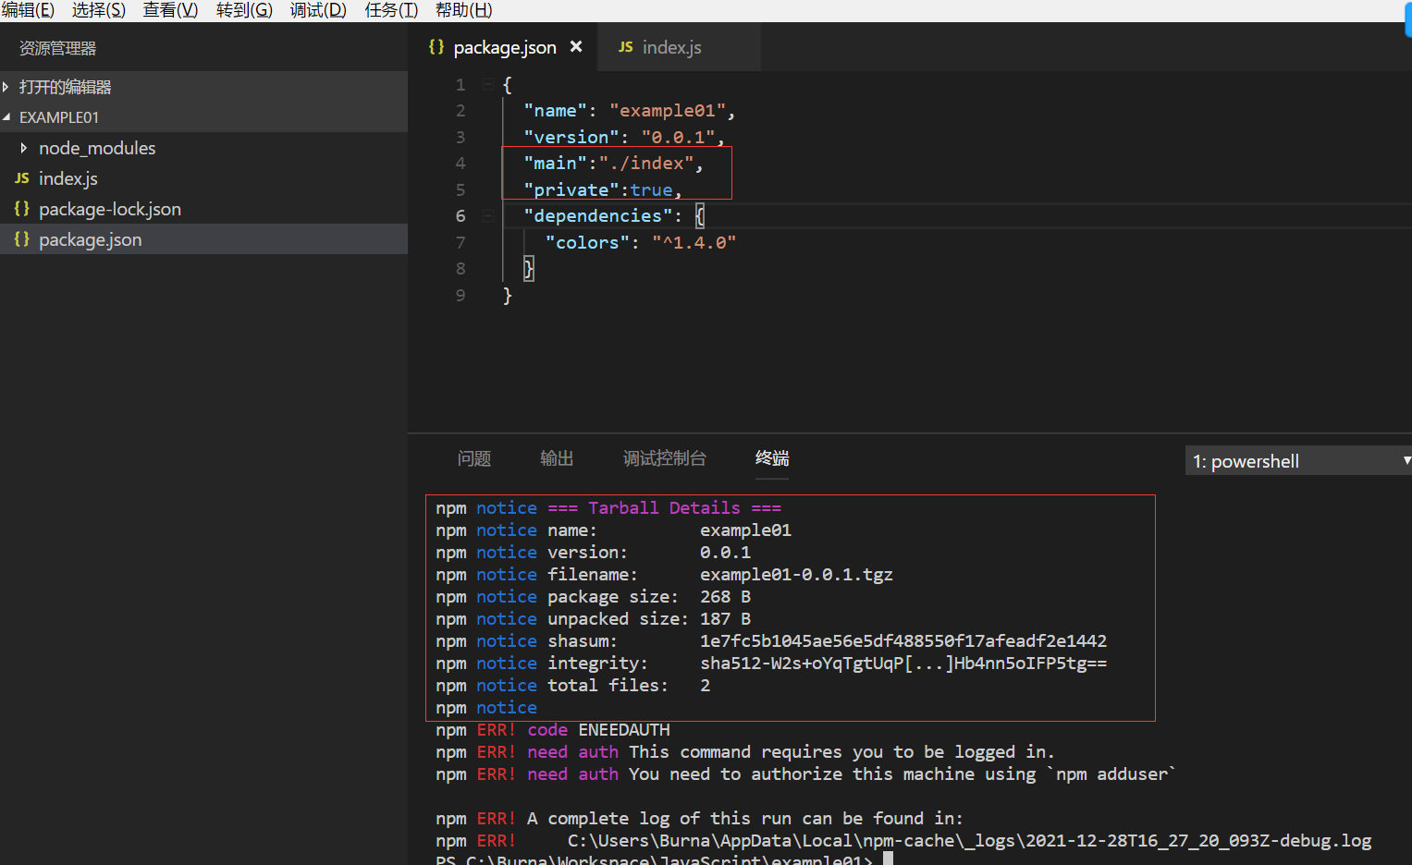Click the 资源管理器 panel title
1412x865 pixels.
tap(57, 48)
